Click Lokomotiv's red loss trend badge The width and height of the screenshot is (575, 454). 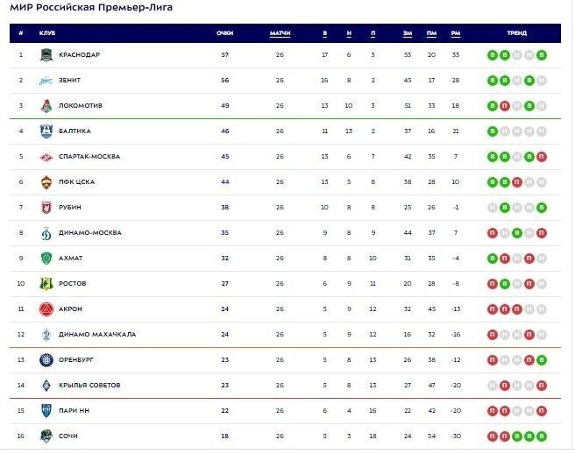505,106
